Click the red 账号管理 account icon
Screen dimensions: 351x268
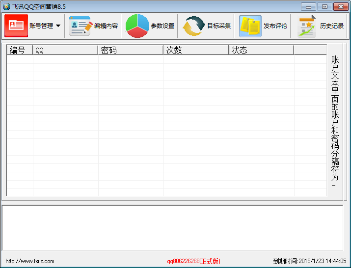[16, 26]
